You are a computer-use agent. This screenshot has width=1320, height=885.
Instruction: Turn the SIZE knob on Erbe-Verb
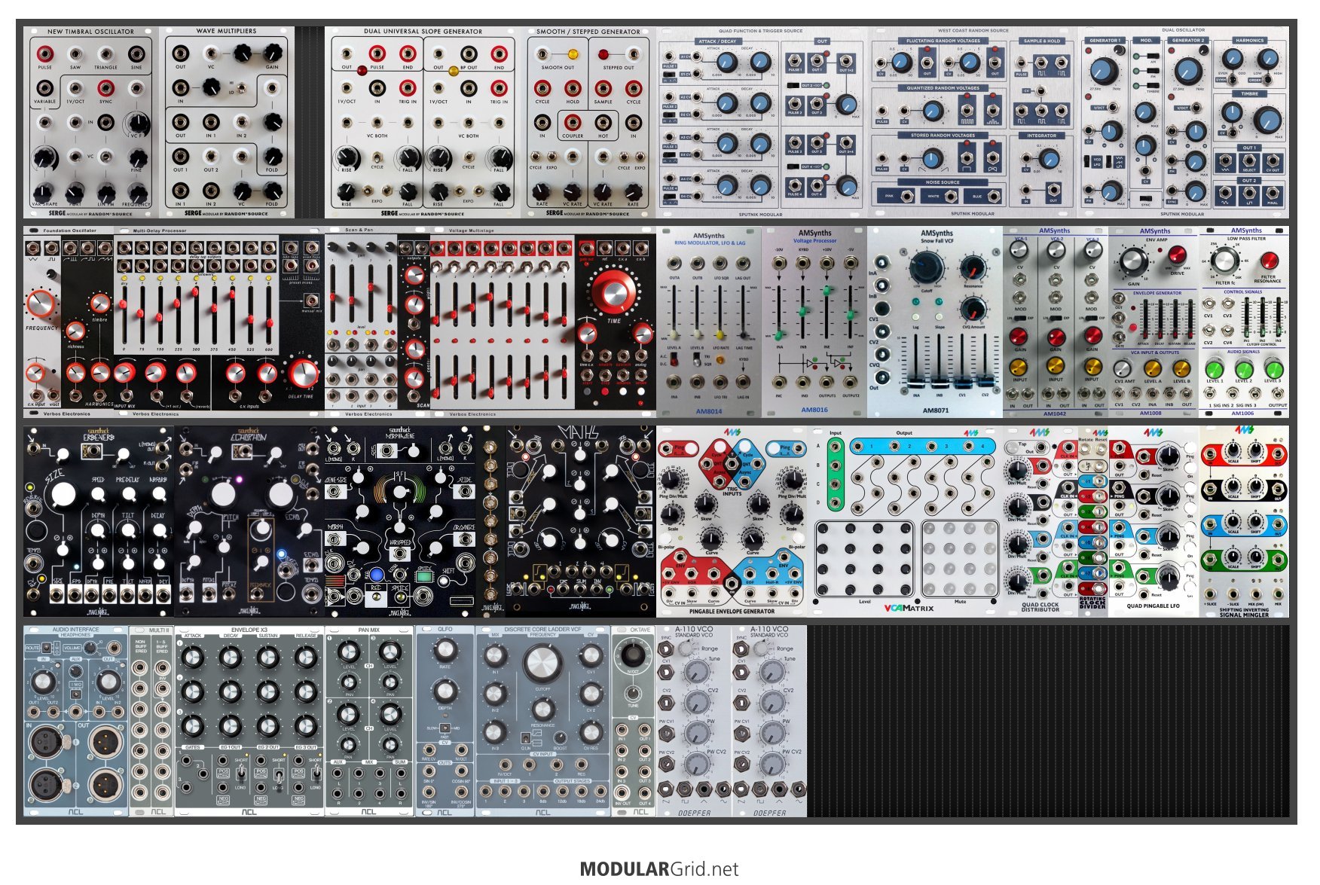pos(63,495)
